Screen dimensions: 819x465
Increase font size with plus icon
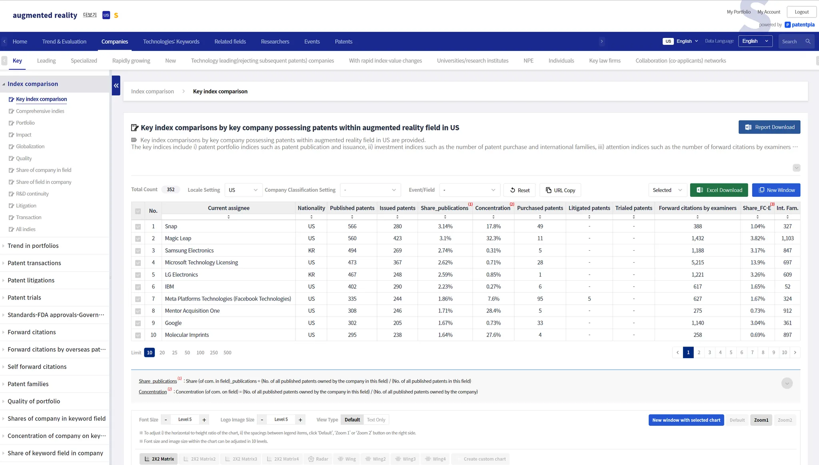(x=204, y=420)
